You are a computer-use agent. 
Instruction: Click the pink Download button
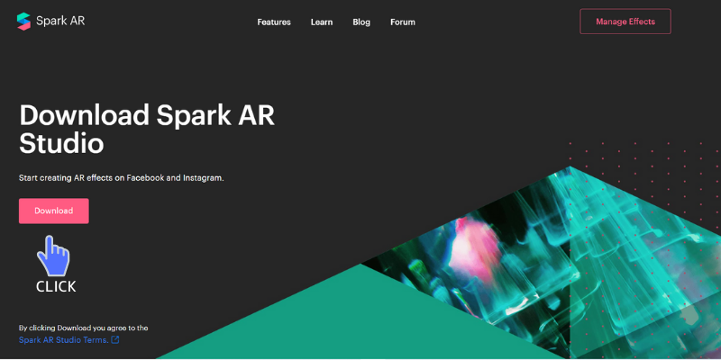click(x=54, y=211)
